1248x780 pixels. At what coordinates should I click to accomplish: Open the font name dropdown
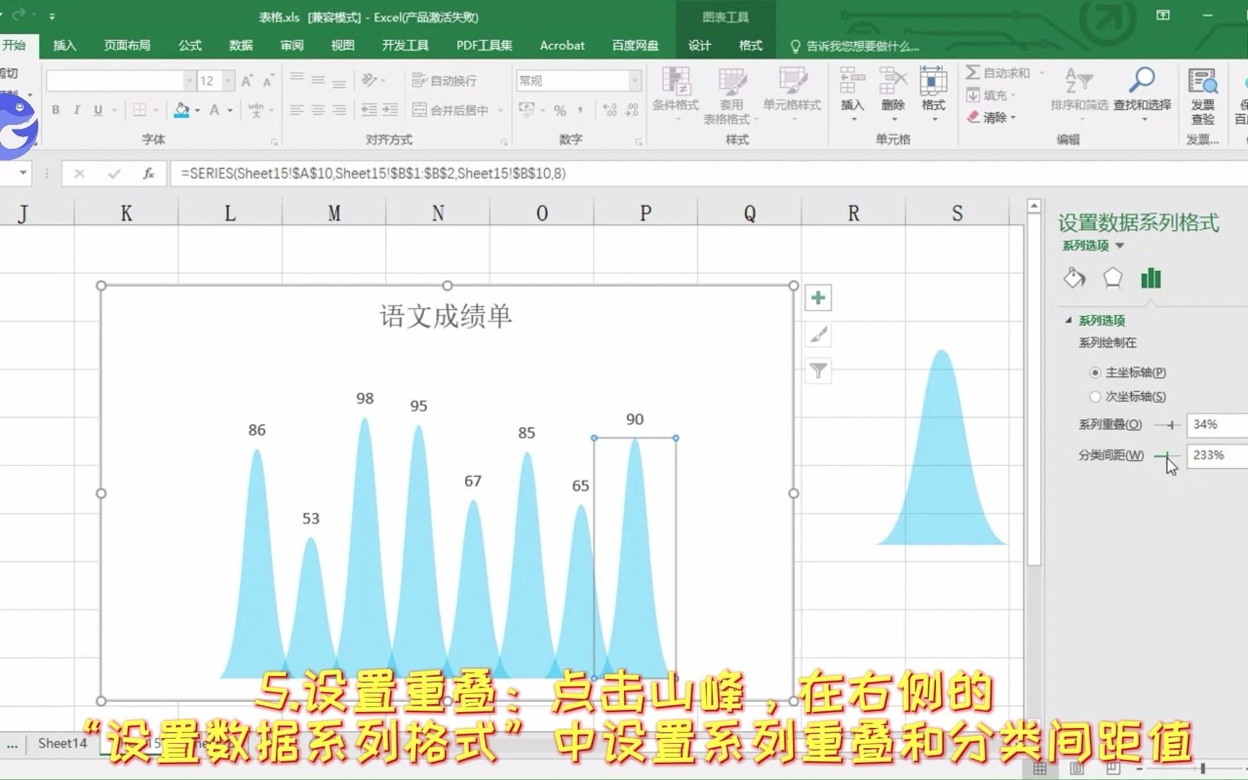tap(189, 80)
